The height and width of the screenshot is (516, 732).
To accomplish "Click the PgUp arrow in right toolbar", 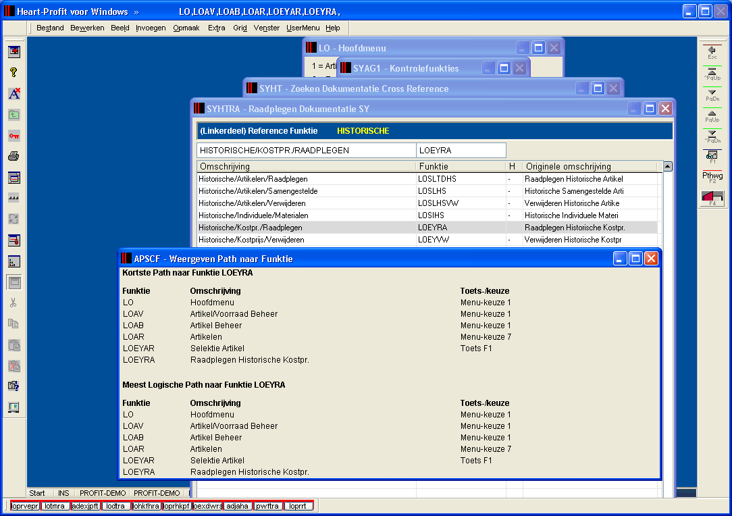I will (x=712, y=115).
